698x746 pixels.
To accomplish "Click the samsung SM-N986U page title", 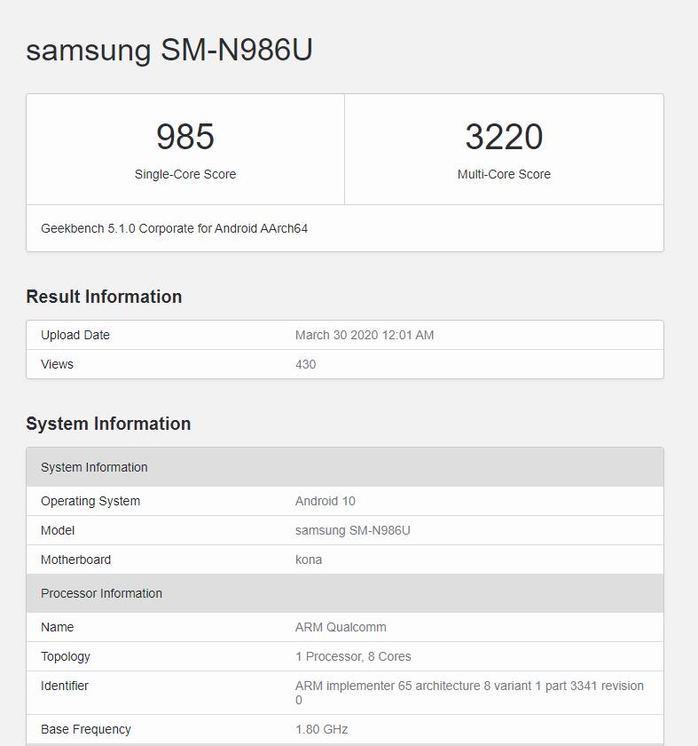I will coord(169,50).
